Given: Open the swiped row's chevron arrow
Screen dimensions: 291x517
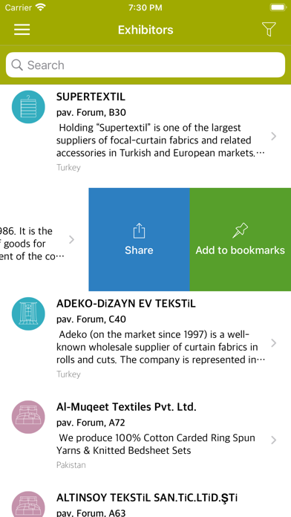Looking at the screenshot, I should pyautogui.click(x=71, y=240).
